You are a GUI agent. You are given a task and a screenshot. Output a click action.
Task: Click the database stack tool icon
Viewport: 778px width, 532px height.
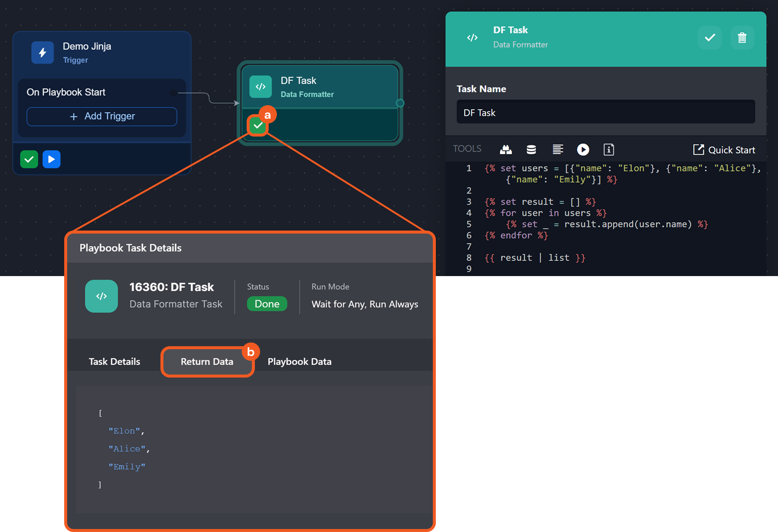(531, 150)
